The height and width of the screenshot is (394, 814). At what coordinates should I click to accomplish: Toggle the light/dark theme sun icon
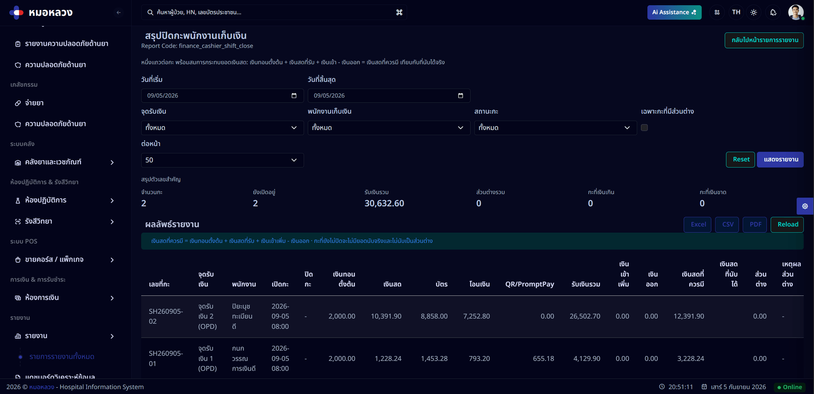click(x=754, y=13)
